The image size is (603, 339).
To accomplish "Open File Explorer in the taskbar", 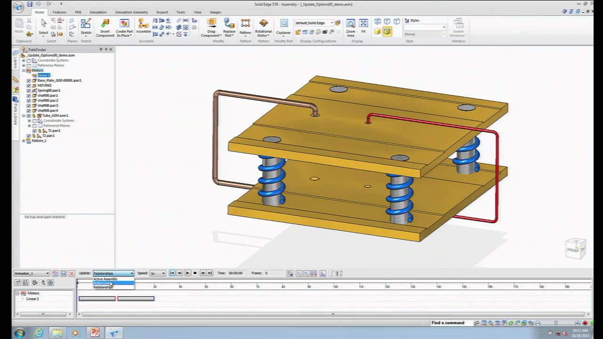I will pos(57,332).
